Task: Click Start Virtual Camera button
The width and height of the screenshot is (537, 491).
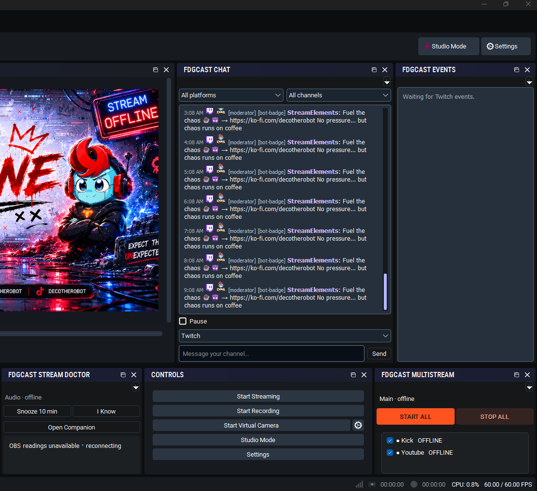Action: (x=252, y=425)
